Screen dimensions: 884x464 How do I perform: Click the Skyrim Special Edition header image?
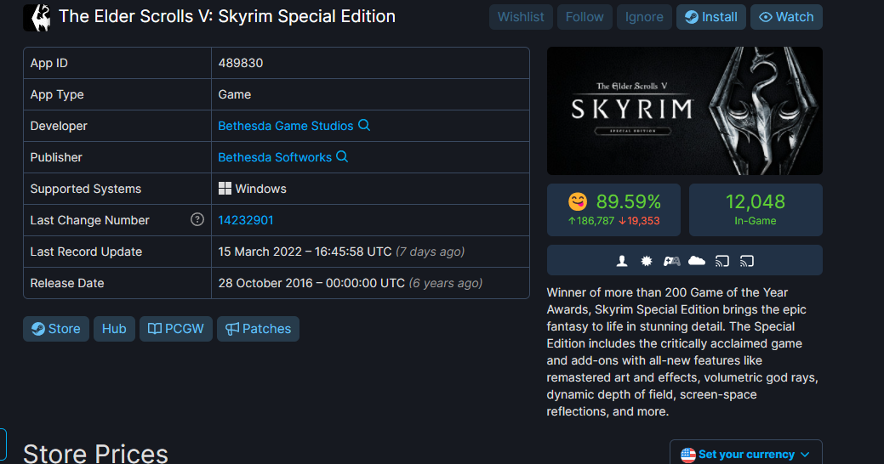click(684, 111)
